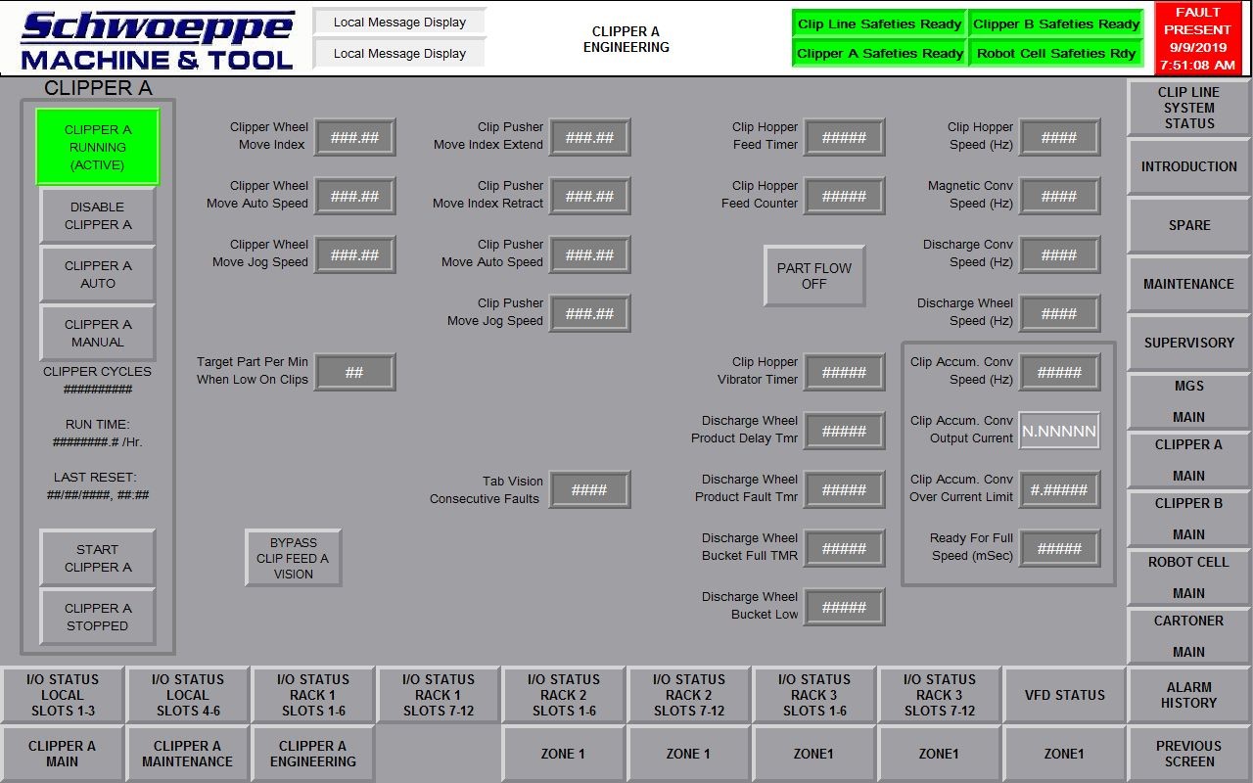
Task: Edit Clipper Wheel Move Index value
Action: point(354,138)
